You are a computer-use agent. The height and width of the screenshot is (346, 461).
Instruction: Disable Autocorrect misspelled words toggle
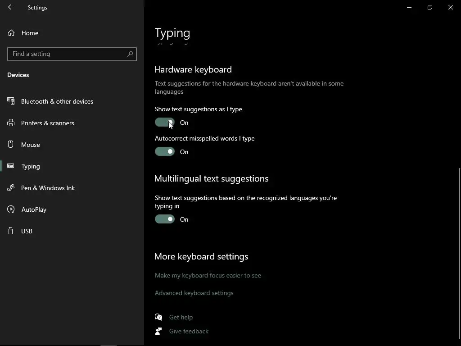tap(165, 152)
